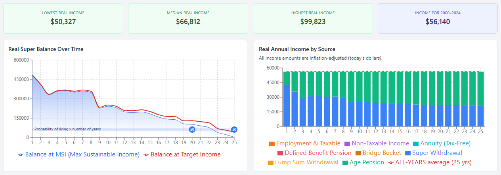Toggle the ALL-YEARS average (25 yrs) label
The image size is (501, 175).
(x=433, y=163)
